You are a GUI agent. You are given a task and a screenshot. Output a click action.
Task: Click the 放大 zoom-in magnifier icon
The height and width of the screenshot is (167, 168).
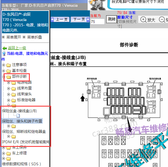coord(143,20)
